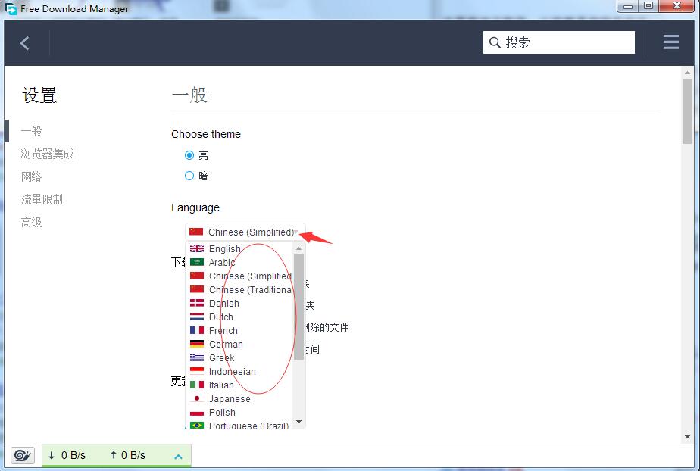Click the magnifying glass search icon
The width and height of the screenshot is (700, 471).
tap(493, 42)
